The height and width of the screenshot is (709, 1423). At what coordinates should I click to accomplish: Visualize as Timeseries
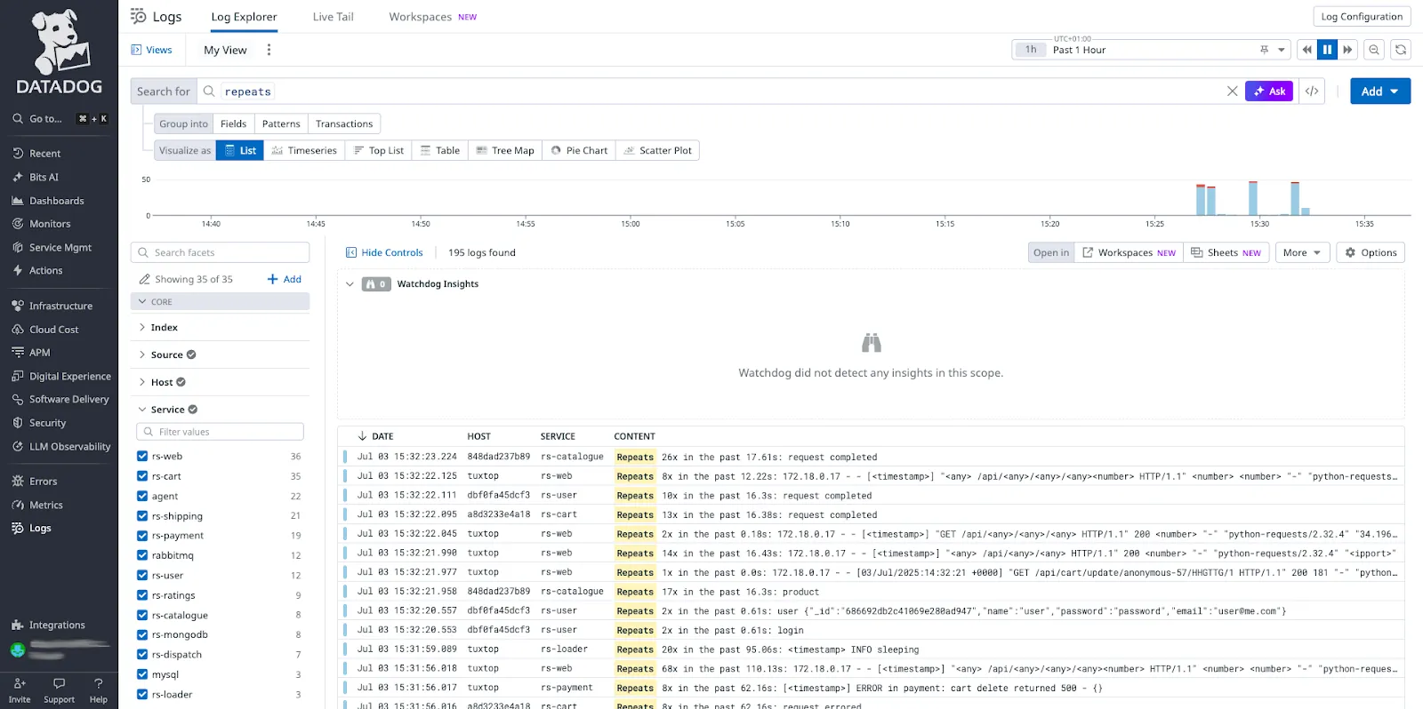pyautogui.click(x=304, y=150)
